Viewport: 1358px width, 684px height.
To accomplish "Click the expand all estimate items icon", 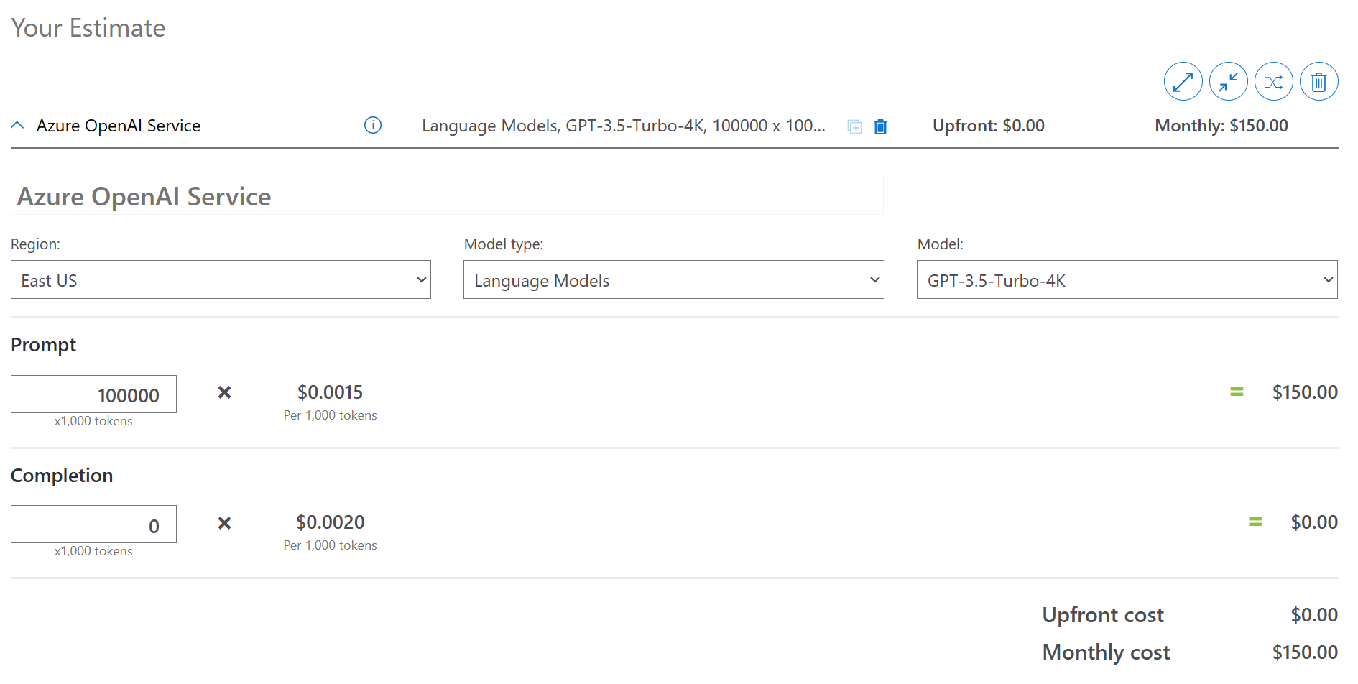I will pyautogui.click(x=1183, y=81).
